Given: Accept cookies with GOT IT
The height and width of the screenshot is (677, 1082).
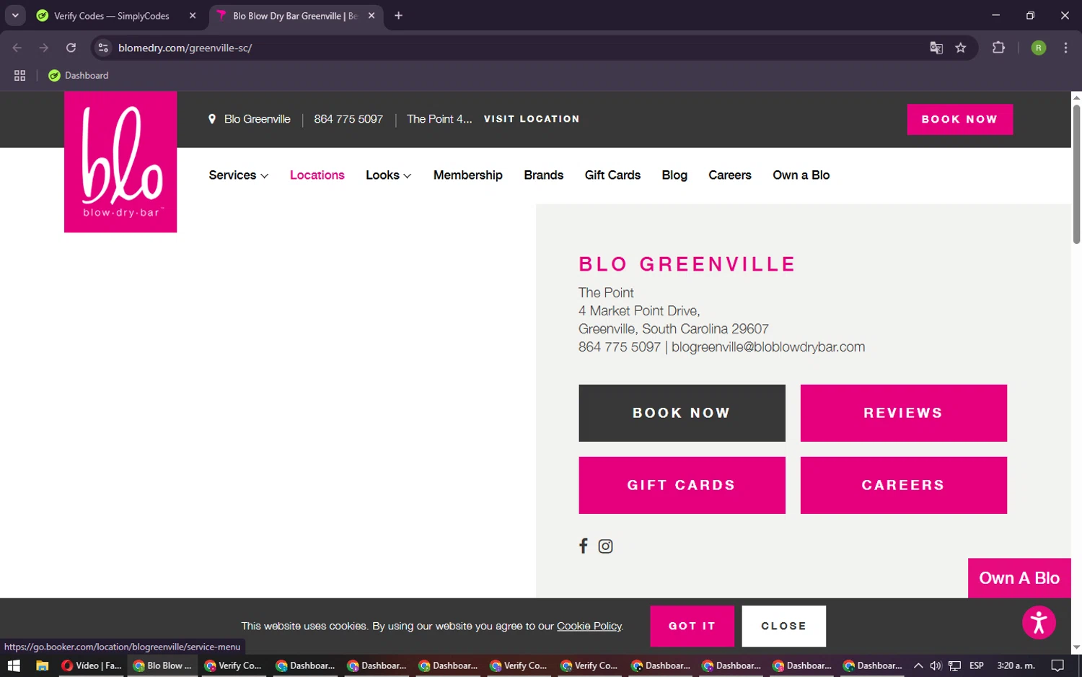Looking at the screenshot, I should coord(692,626).
